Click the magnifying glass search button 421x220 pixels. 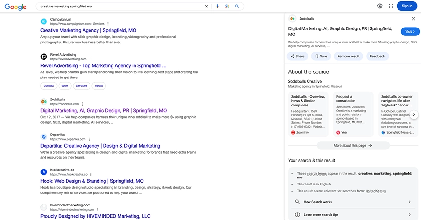pyautogui.click(x=237, y=6)
